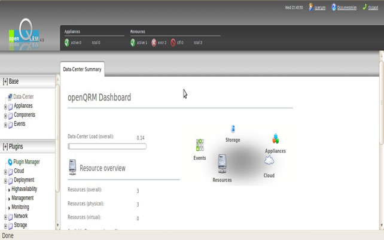Collapse the [+] Base panel header
Viewport: 384px width, 240px height.
point(28,81)
